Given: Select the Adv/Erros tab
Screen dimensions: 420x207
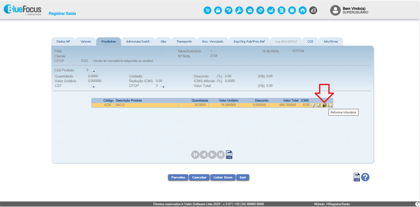Looking at the screenshot, I should tap(331, 42).
